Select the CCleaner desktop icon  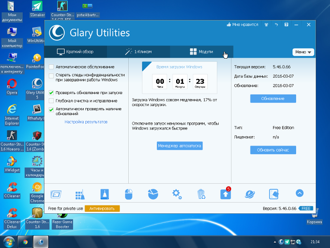tap(12, 190)
